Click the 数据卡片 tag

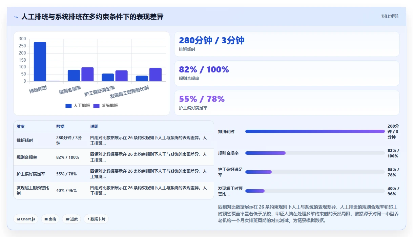[96, 219]
